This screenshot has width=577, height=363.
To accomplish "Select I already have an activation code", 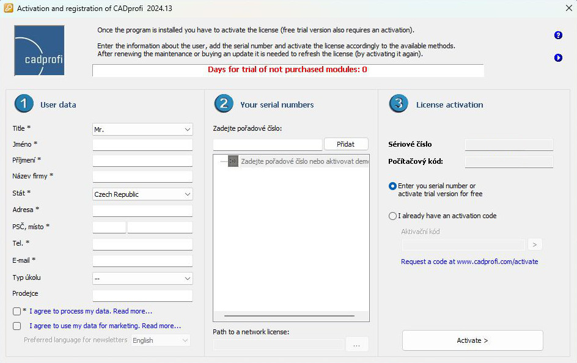I will coord(392,216).
